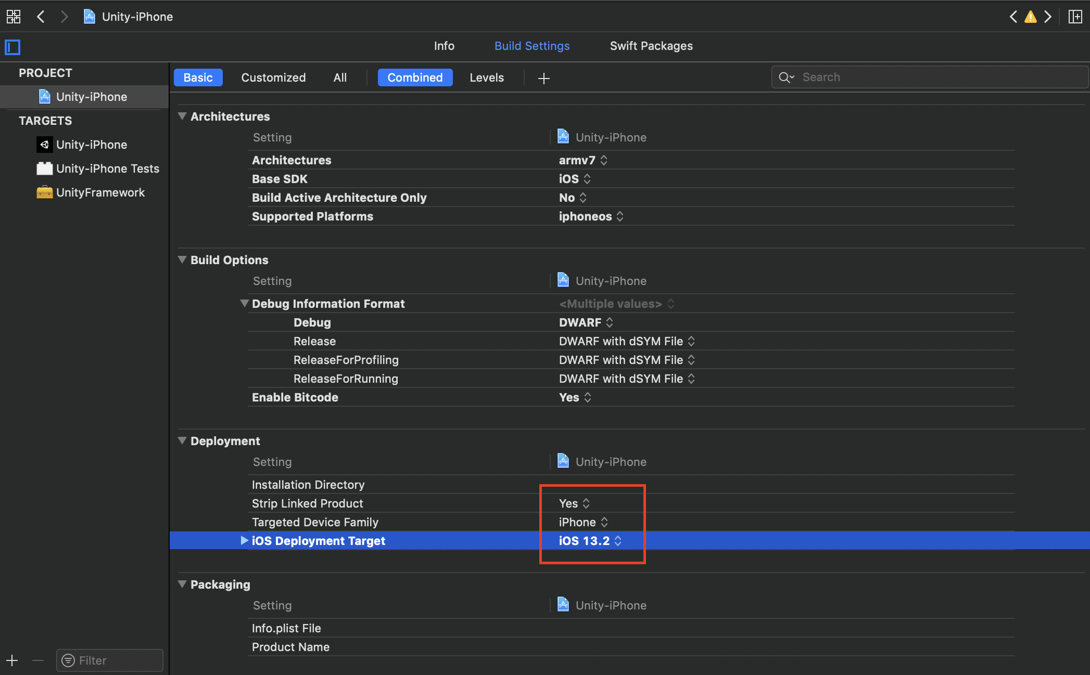The image size is (1090, 675).
Task: Collapse the Architectures section
Action: [x=182, y=116]
